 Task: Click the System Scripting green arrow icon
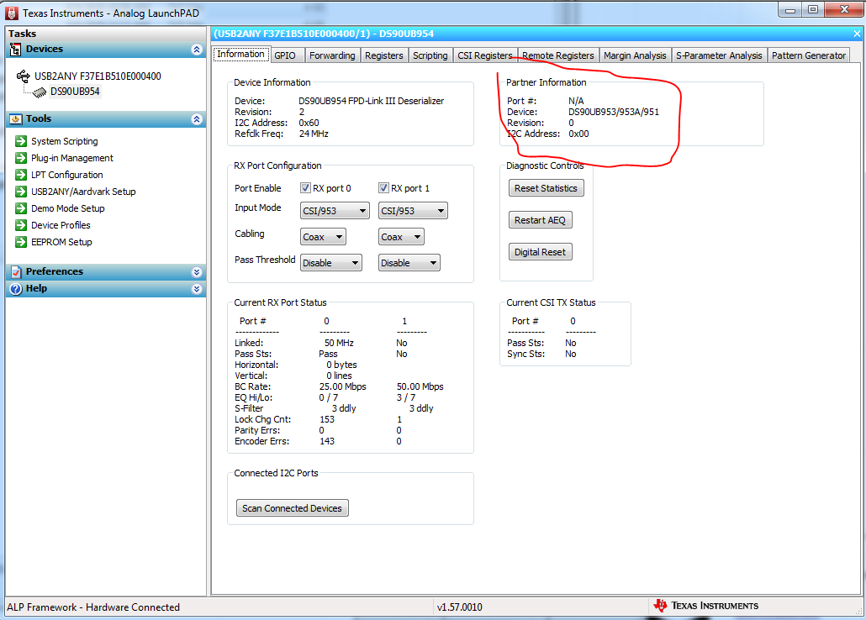pyautogui.click(x=21, y=141)
